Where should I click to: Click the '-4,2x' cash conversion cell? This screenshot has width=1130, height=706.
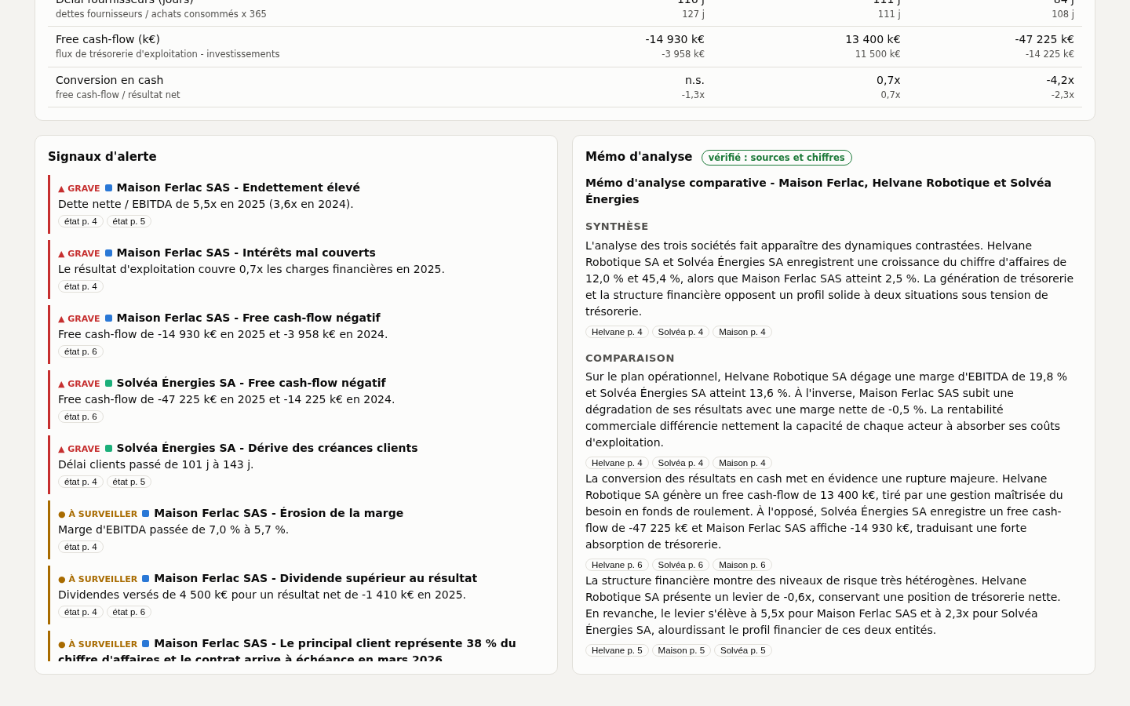1060,80
